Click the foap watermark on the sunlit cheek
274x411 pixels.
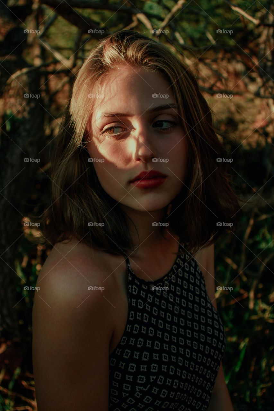(96, 160)
